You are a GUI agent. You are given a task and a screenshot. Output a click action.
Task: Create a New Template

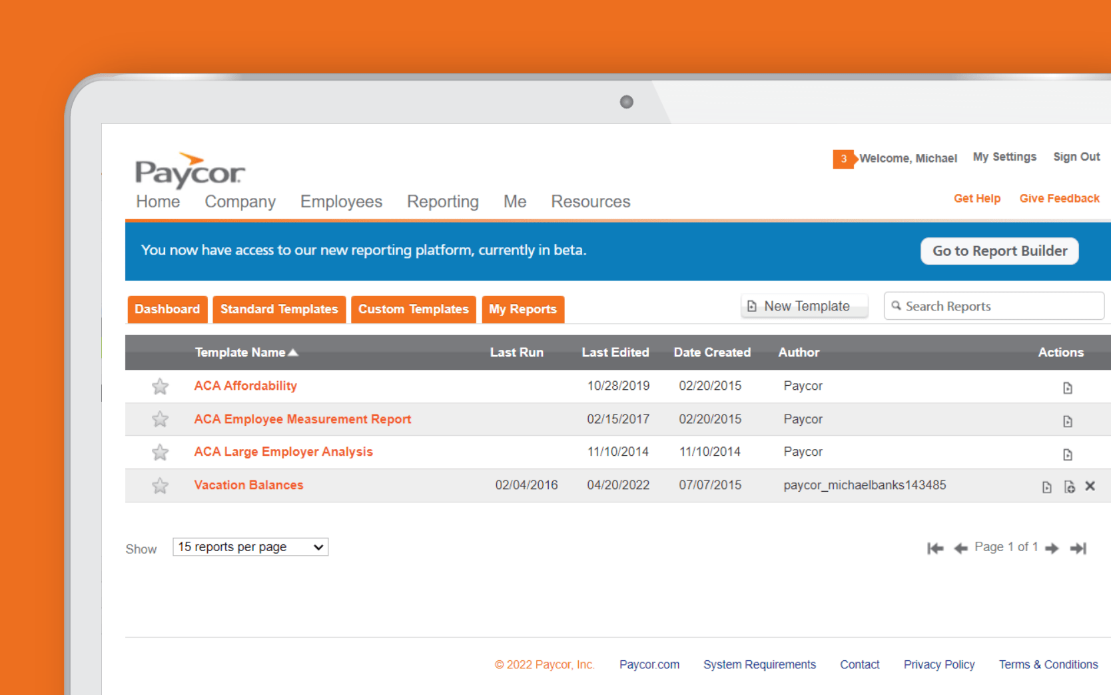pyautogui.click(x=805, y=306)
